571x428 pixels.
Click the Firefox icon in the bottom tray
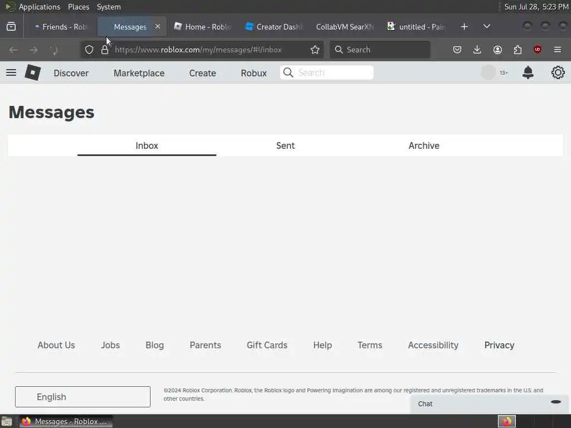point(506,421)
